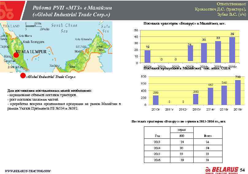The height and width of the screenshot is (174, 248).
Task: Click the Kota Kinabalu city label
Action: [x=83, y=39]
